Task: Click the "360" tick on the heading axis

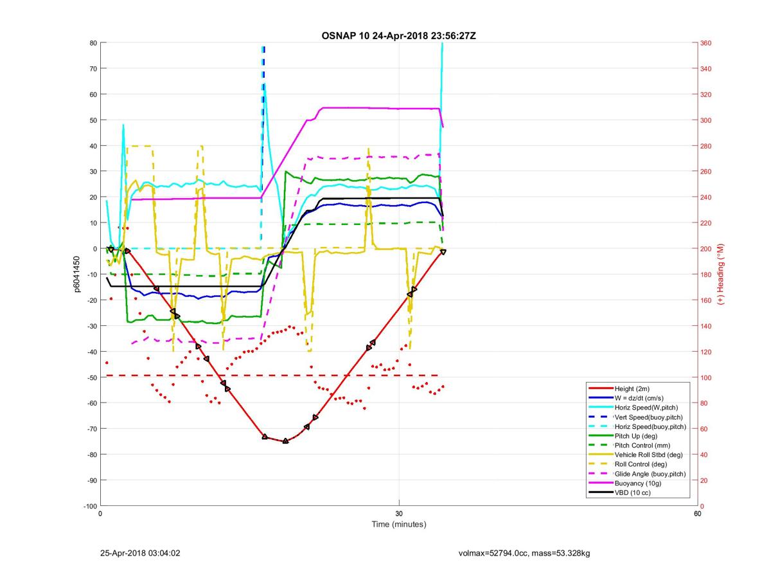Action: tap(707, 43)
